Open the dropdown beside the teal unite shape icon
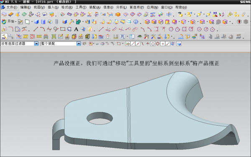The width and height of the screenshot is (251, 157). click(x=83, y=22)
